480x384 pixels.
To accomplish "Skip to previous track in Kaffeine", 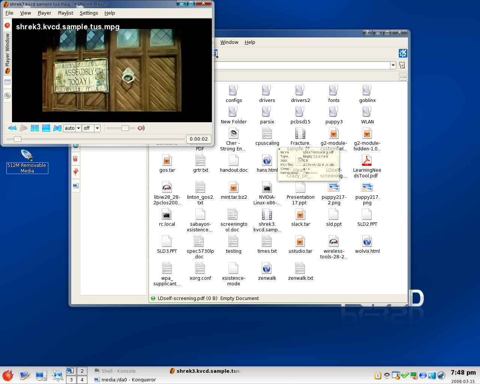I will [x=12, y=128].
